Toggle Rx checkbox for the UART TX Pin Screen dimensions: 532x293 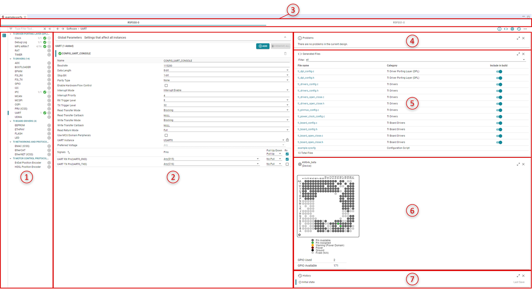[x=287, y=164]
